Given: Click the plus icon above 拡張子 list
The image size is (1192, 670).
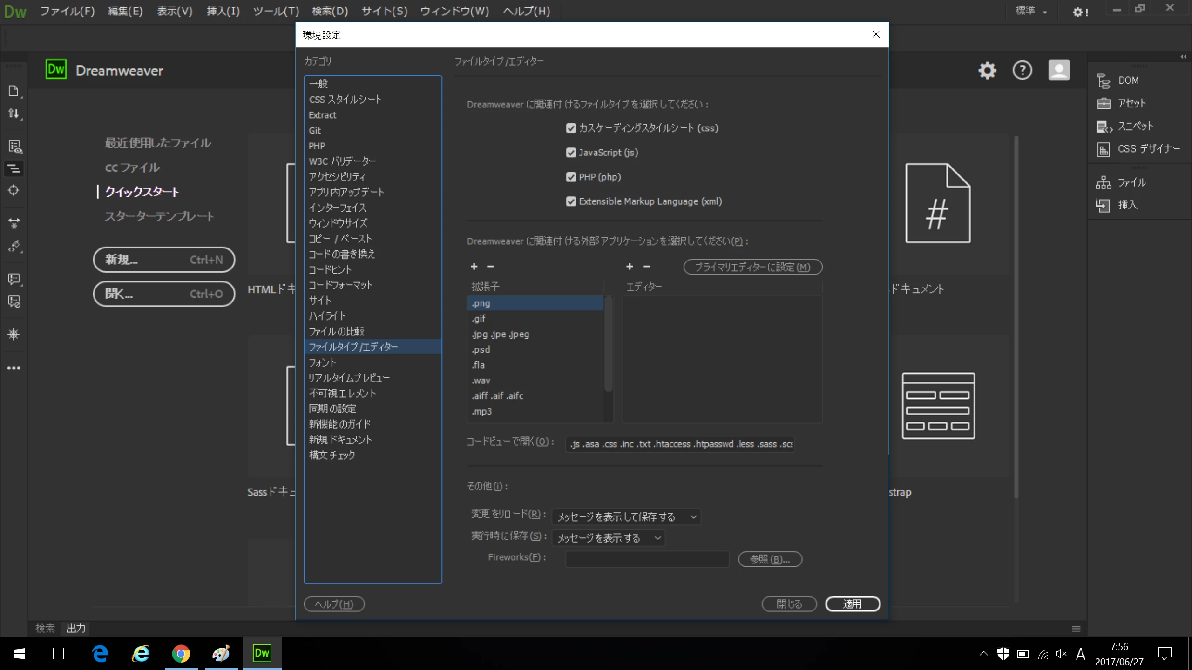Looking at the screenshot, I should tap(474, 267).
